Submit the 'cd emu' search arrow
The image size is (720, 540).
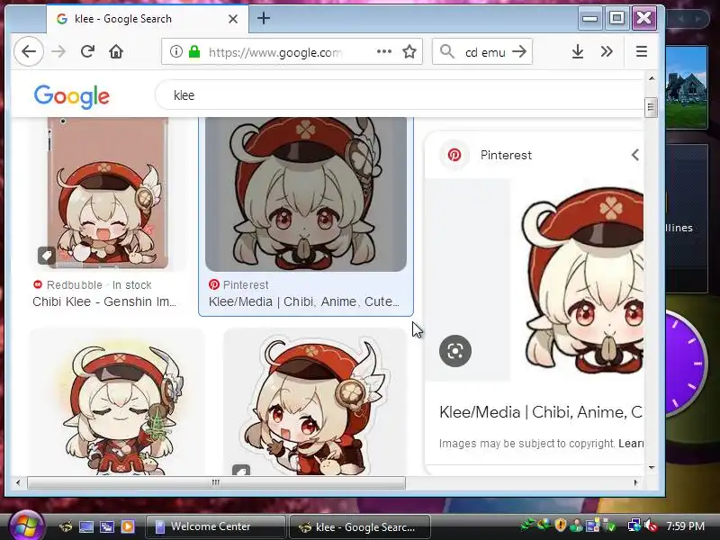click(519, 51)
